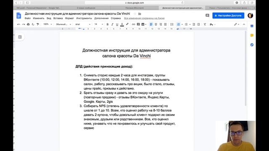
Task: Add a comment from toolbar icon
Action: 138,24
